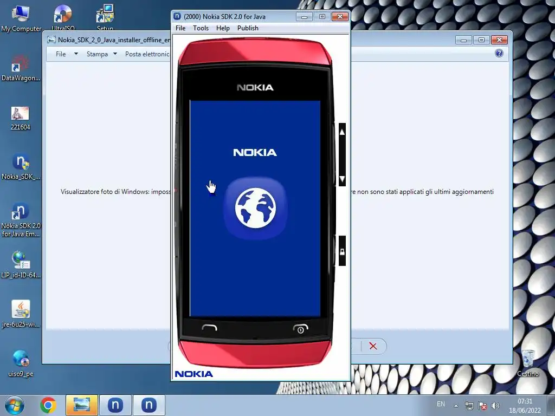Open Nokia SDK 2.0 for Java Emulator shortcut
This screenshot has height=416, width=555.
tap(21, 219)
